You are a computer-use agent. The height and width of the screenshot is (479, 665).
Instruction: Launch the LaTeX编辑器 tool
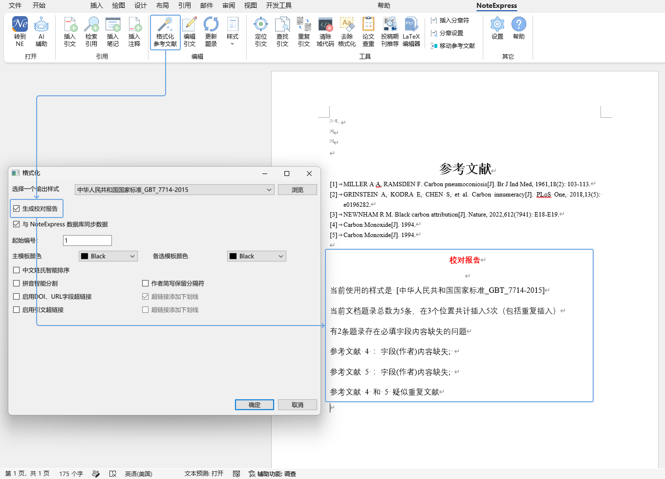[411, 32]
